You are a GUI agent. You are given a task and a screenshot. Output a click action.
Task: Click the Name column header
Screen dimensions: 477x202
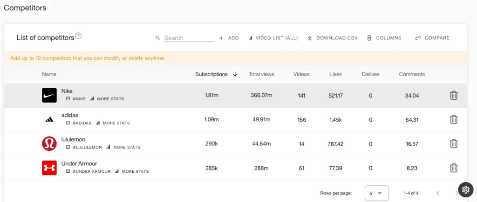(x=49, y=74)
